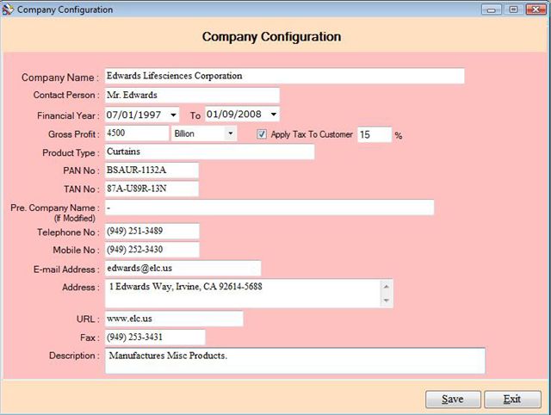Image resolution: width=551 pixels, height=415 pixels.
Task: Focus the Telephone No field
Action: pos(152,232)
